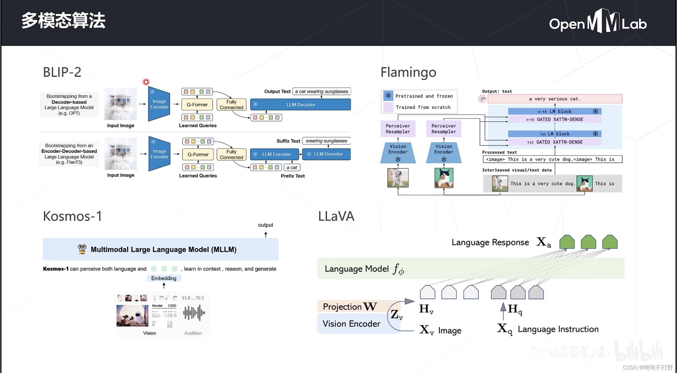
Task: Click the 'a very serious cat.' output box
Action: click(555, 99)
